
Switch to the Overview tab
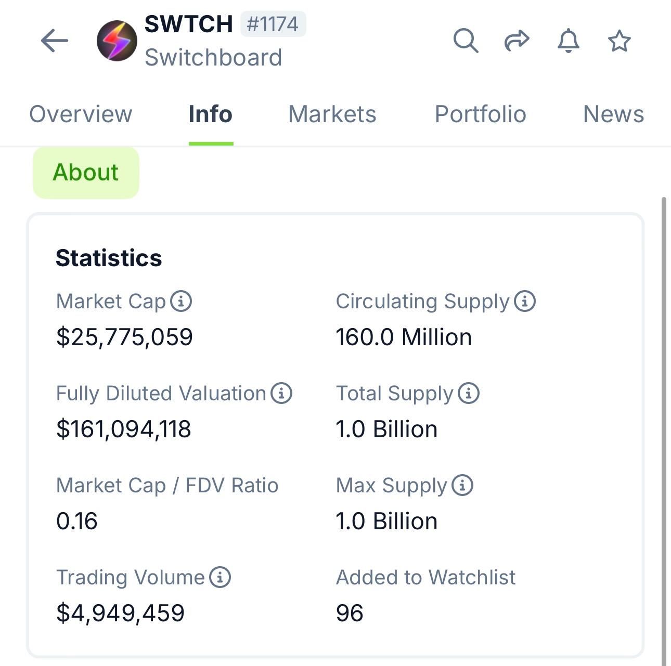click(81, 114)
